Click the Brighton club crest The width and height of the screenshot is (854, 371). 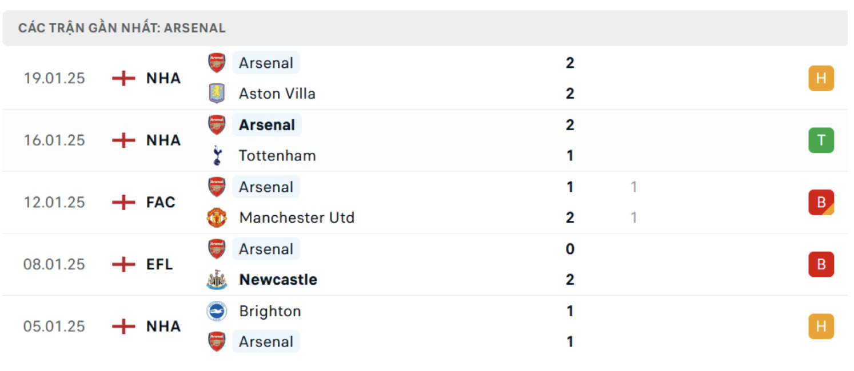pos(217,311)
